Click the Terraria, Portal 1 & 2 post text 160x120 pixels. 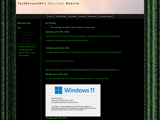coord(83,36)
